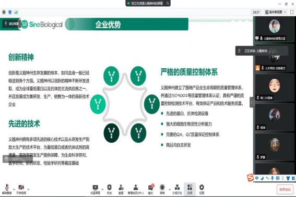Expand video options arrow beside camera
296x197 pixels.
[28, 189]
